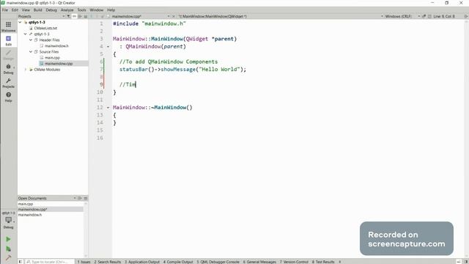Show the 7 Version Control pane
This screenshot has height=264, width=469.
294,262
